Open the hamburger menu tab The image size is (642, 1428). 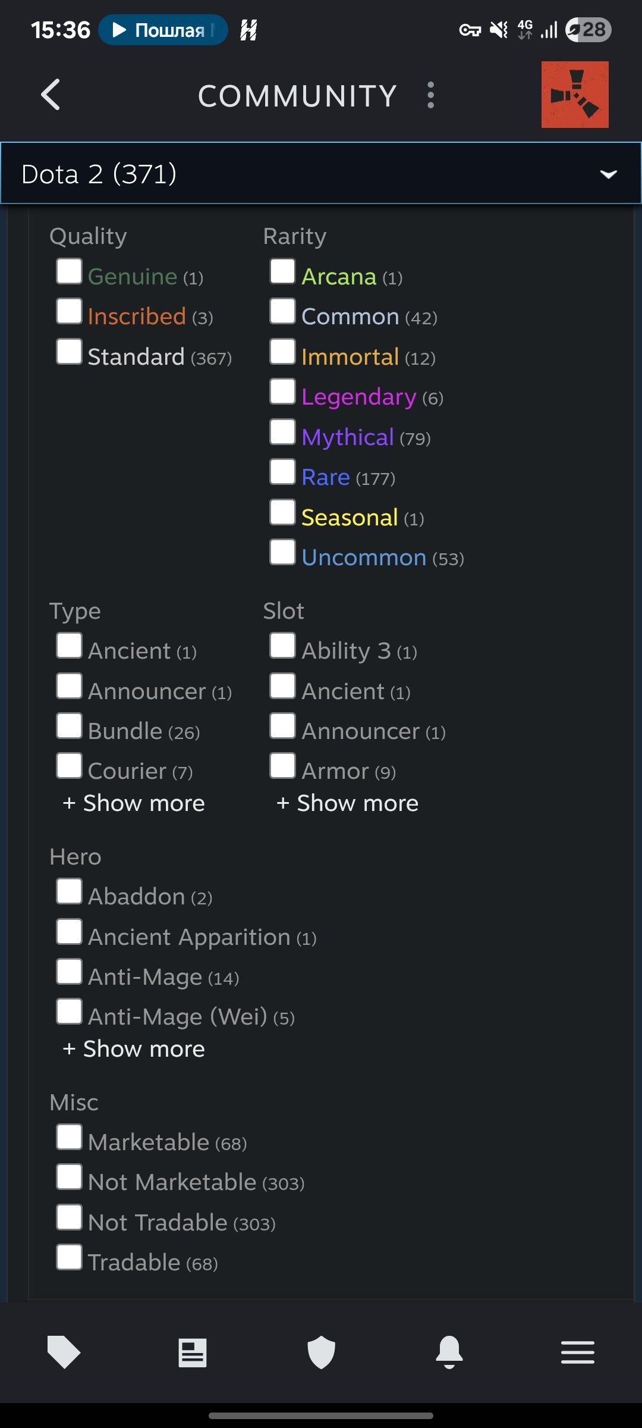point(577,1352)
